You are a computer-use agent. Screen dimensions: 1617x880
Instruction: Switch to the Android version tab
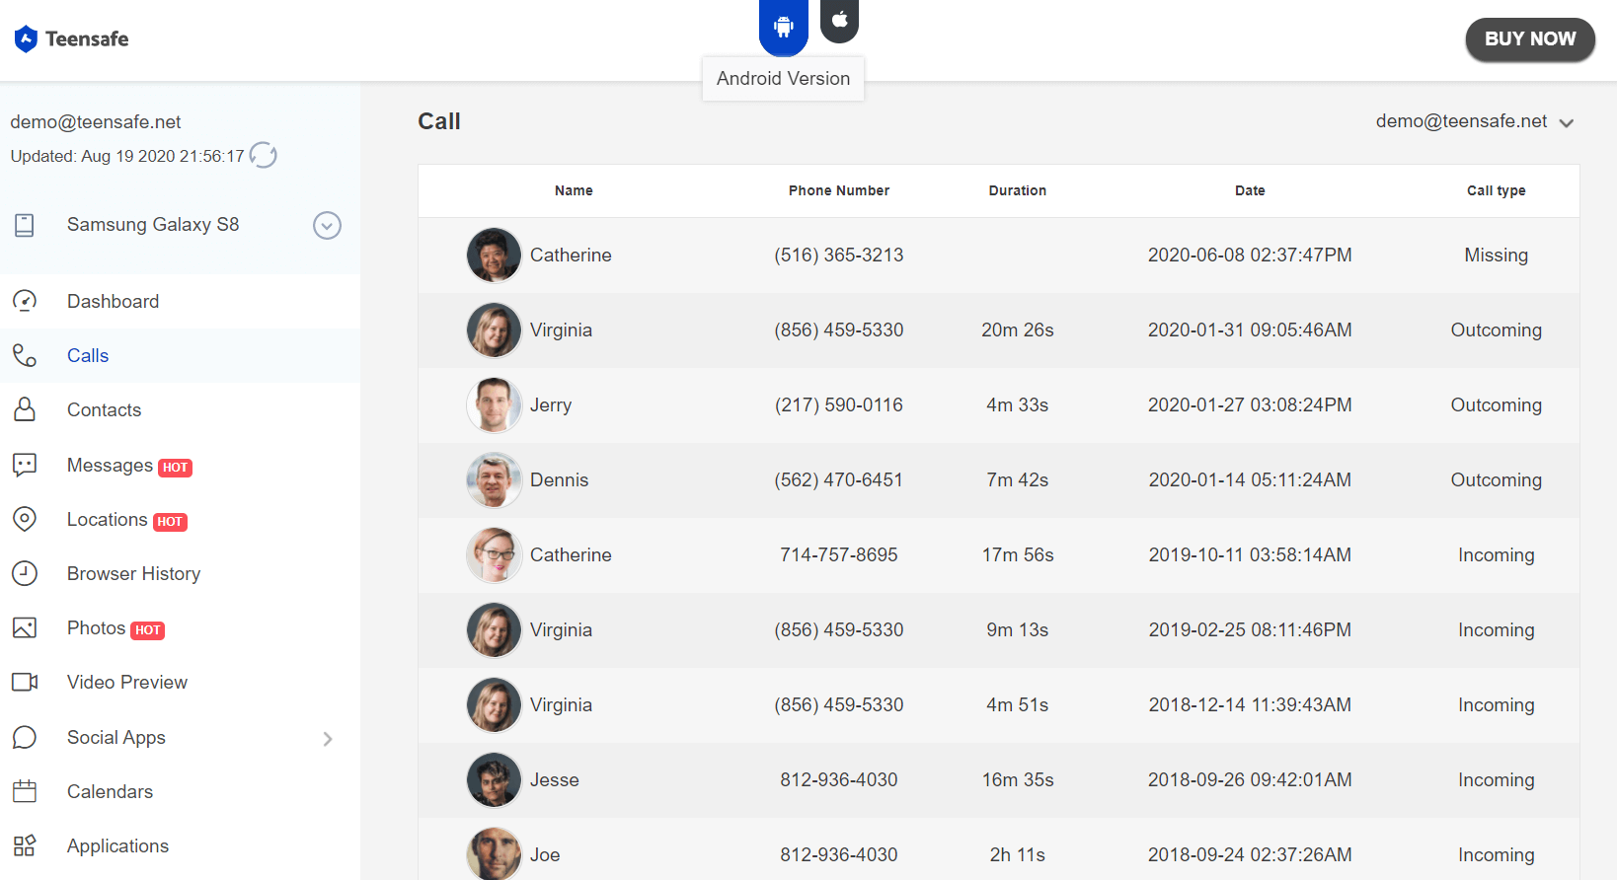point(783,27)
